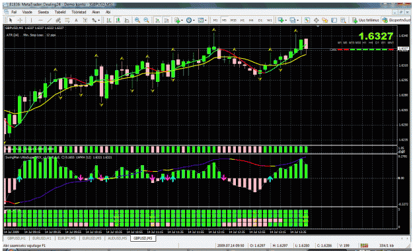Toggle the Terminal panel
Image resolution: width=413 pixels, height=251 pixels.
334,20
